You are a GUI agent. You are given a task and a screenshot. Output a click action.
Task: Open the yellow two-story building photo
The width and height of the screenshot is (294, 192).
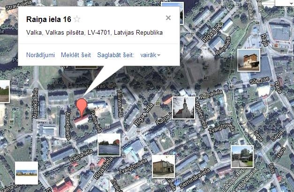pyautogui.click(x=163, y=166)
